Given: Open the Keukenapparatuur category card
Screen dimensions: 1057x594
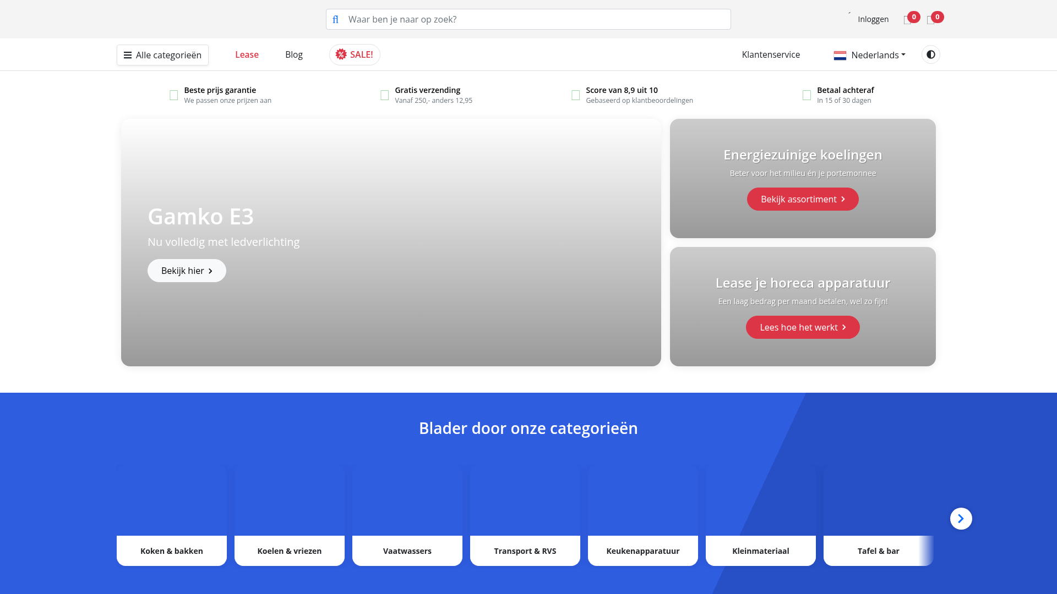Looking at the screenshot, I should pyautogui.click(x=643, y=516).
